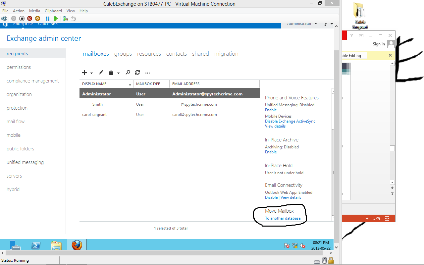This screenshot has width=424, height=265.
Task: Click Enable under In-Place Archive
Action: coord(271,152)
